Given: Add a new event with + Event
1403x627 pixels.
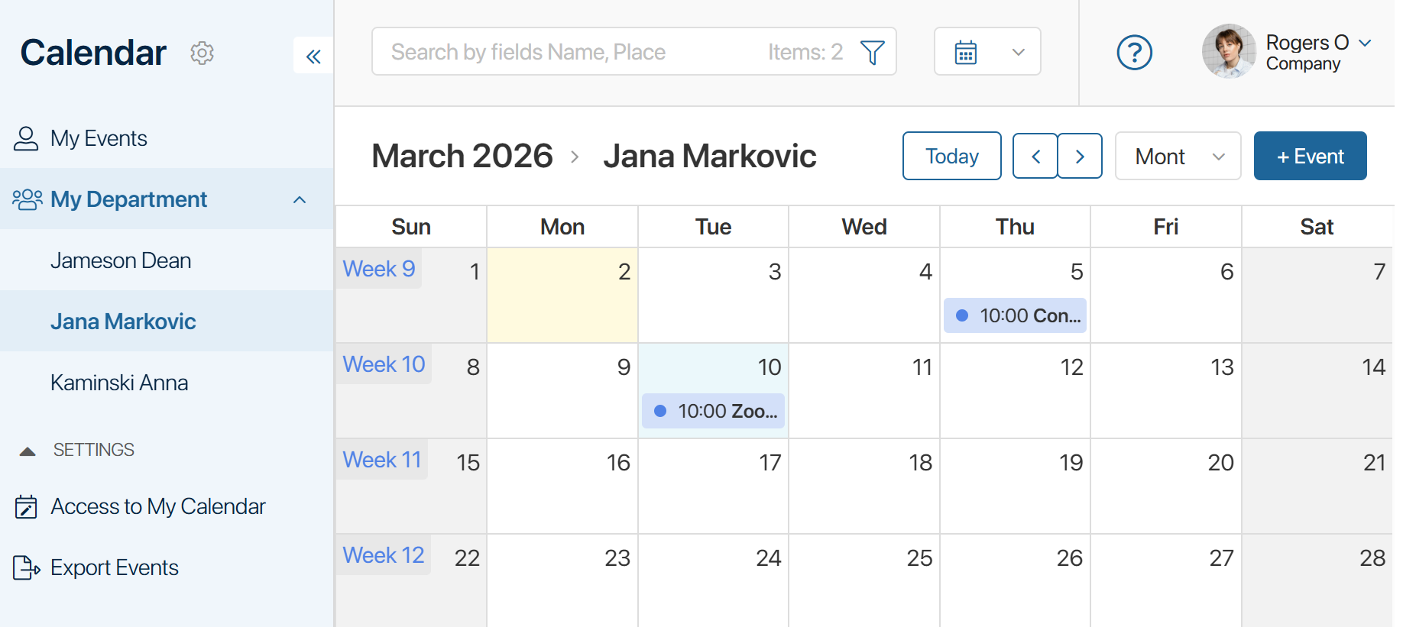Looking at the screenshot, I should click(1310, 157).
